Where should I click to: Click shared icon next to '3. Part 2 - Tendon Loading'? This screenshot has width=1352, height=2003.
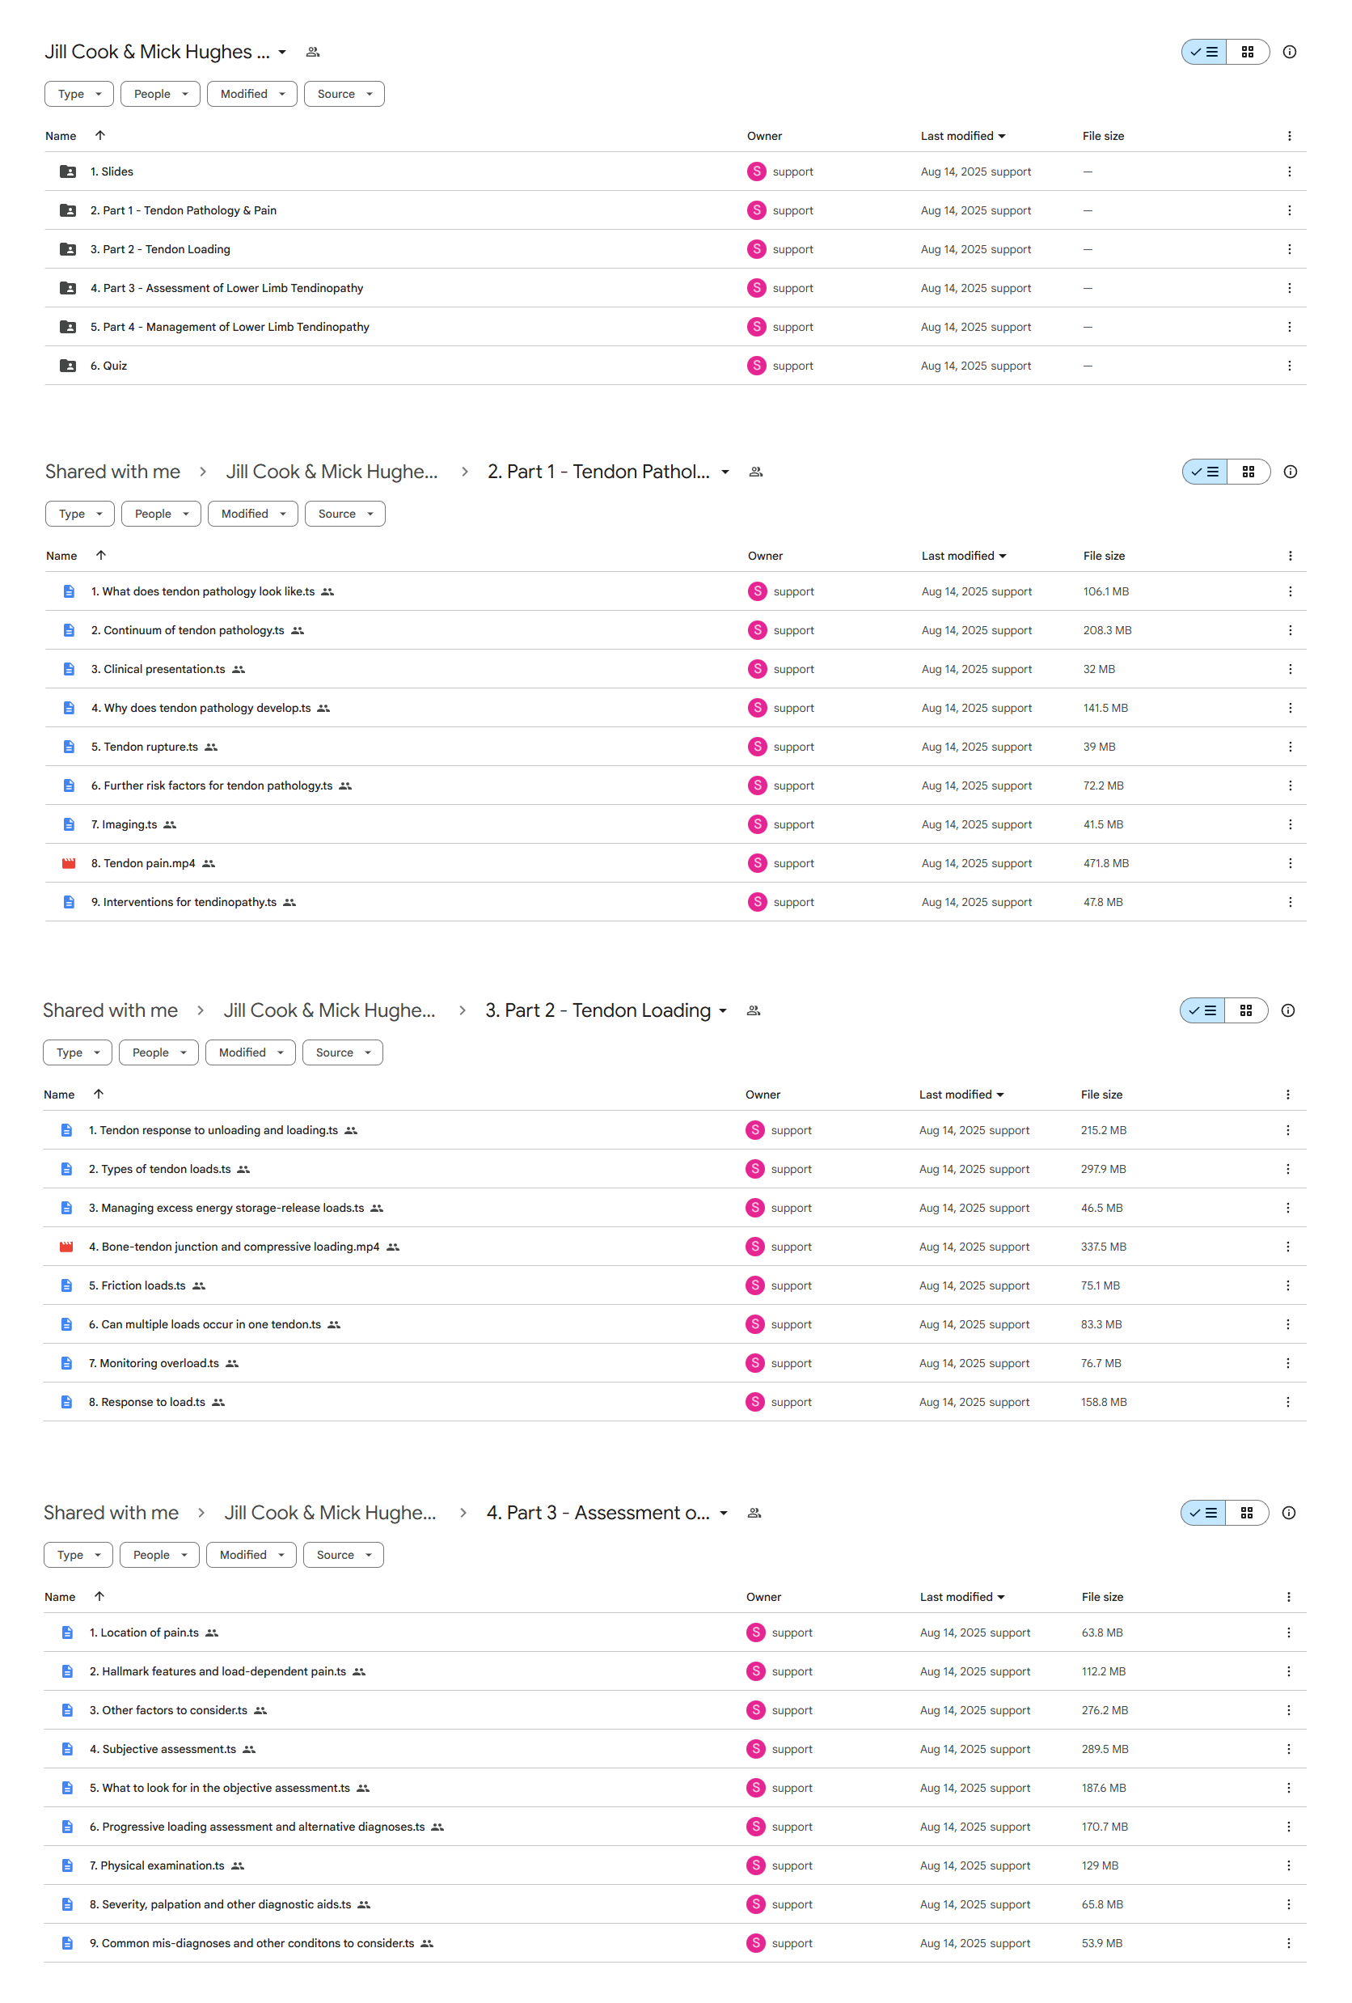click(x=753, y=1010)
